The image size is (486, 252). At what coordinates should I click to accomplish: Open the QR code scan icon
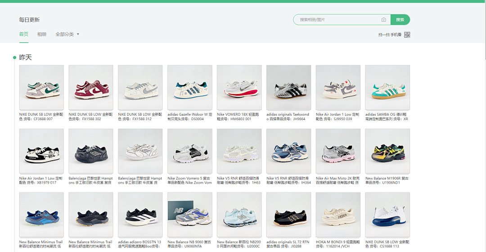tap(407, 35)
